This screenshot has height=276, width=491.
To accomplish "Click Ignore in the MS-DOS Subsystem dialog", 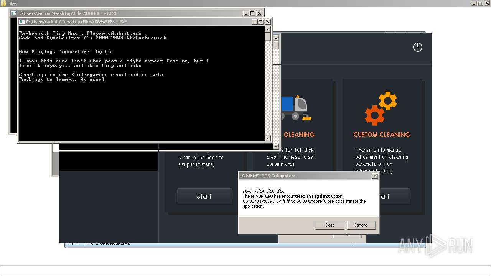I will [361, 225].
